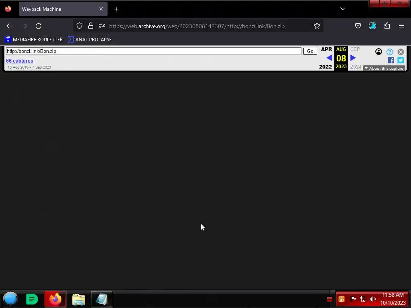Click the Go button in Wayback toolbar

click(x=310, y=51)
